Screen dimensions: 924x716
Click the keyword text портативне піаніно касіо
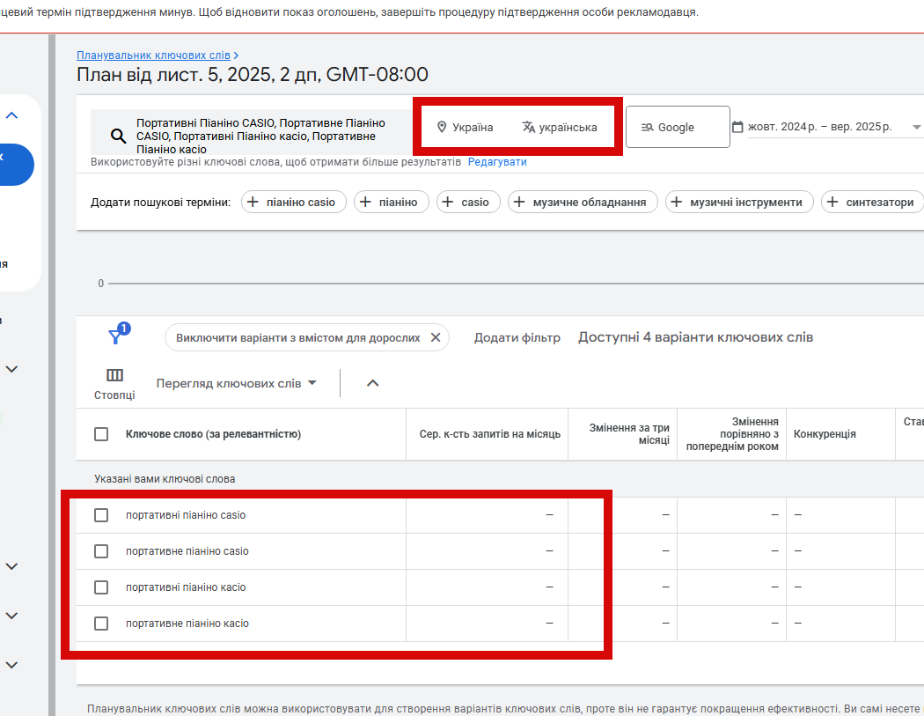[187, 623]
